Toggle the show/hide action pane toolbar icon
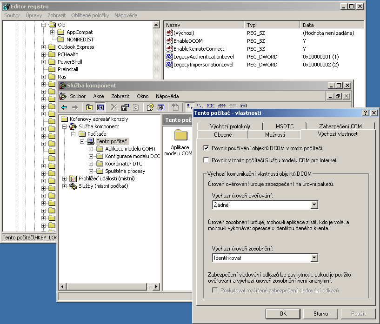The width and height of the screenshot is (380, 324). pos(161,107)
